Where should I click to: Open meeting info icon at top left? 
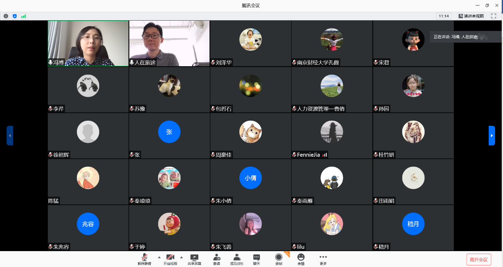6,16
